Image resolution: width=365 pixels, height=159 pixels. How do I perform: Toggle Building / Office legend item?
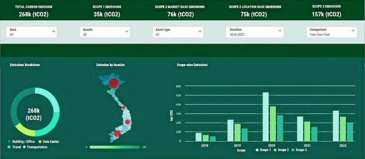[x=23, y=142]
